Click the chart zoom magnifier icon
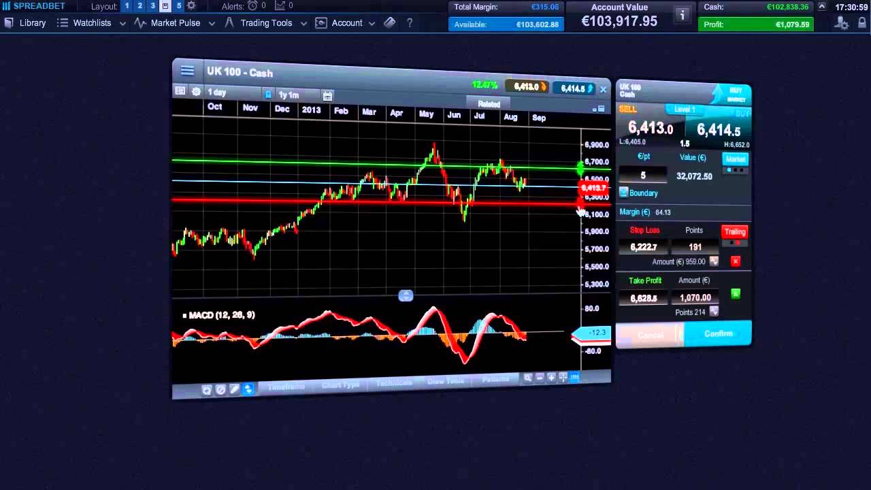 (527, 377)
